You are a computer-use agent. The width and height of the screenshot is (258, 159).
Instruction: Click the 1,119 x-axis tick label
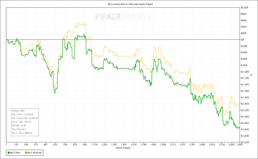pyautogui.click(x=94, y=145)
